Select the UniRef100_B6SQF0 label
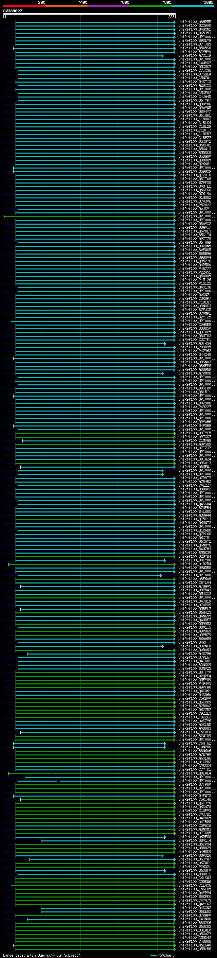The width and height of the screenshot is (217, 958). point(195,871)
